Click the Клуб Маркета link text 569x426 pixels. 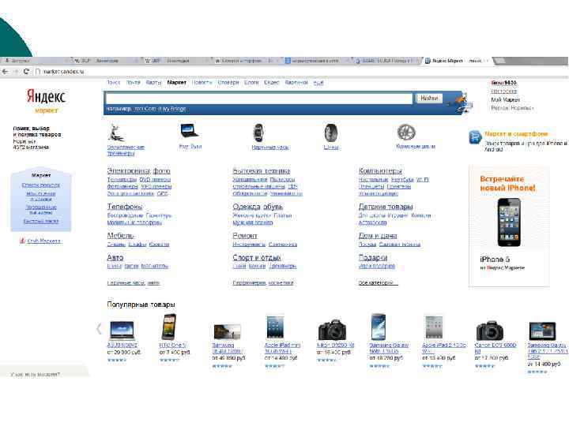tap(44, 241)
